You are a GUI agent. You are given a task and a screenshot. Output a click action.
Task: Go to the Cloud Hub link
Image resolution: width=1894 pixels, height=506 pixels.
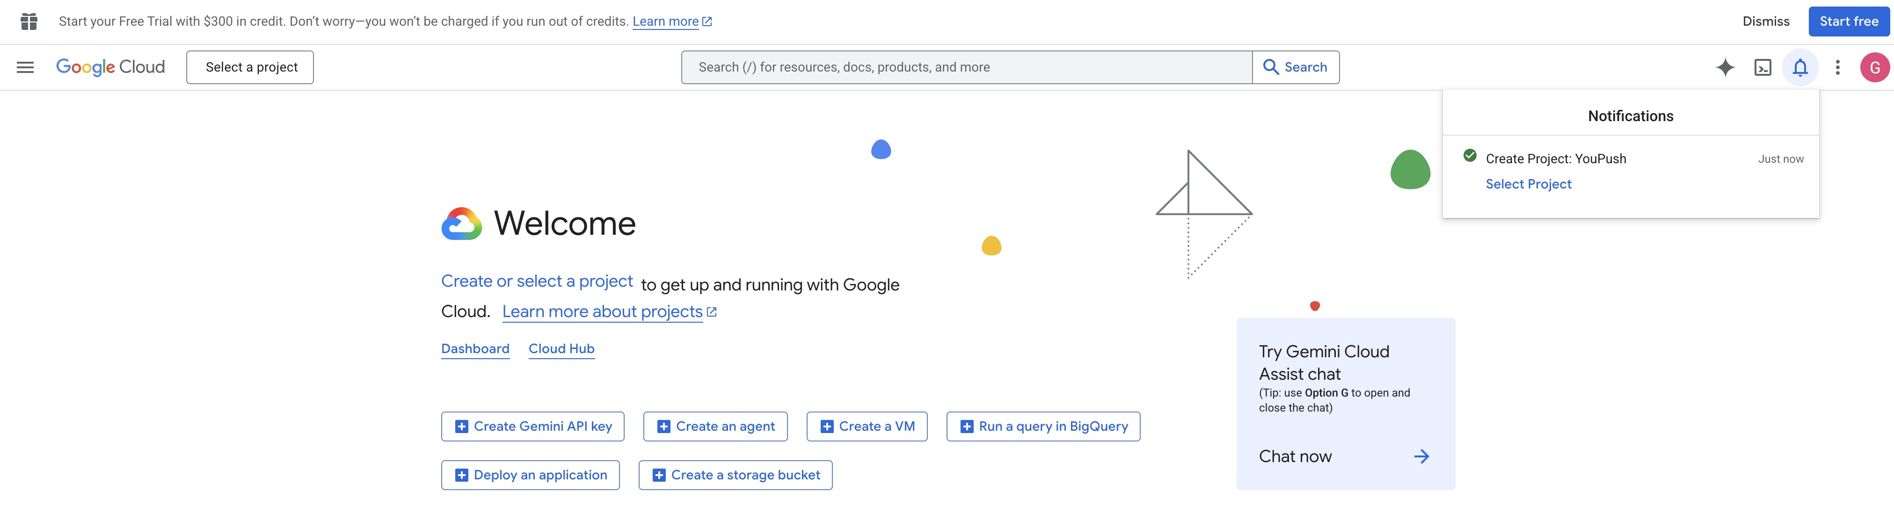[x=562, y=349]
